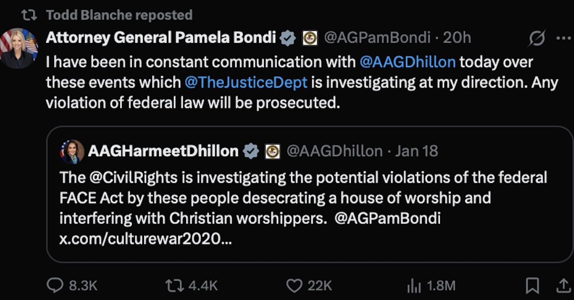Open the three-dot more options menu
This screenshot has width=574, height=300.
point(563,38)
